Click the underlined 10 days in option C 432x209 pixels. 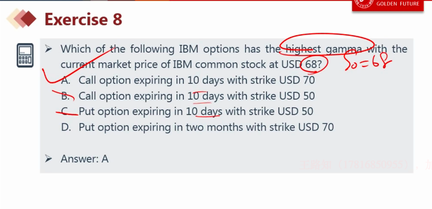coord(204,112)
